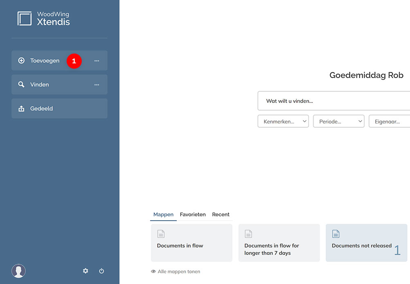
Task: Open the three-dot menu for Toevoegen
Action: tap(97, 61)
